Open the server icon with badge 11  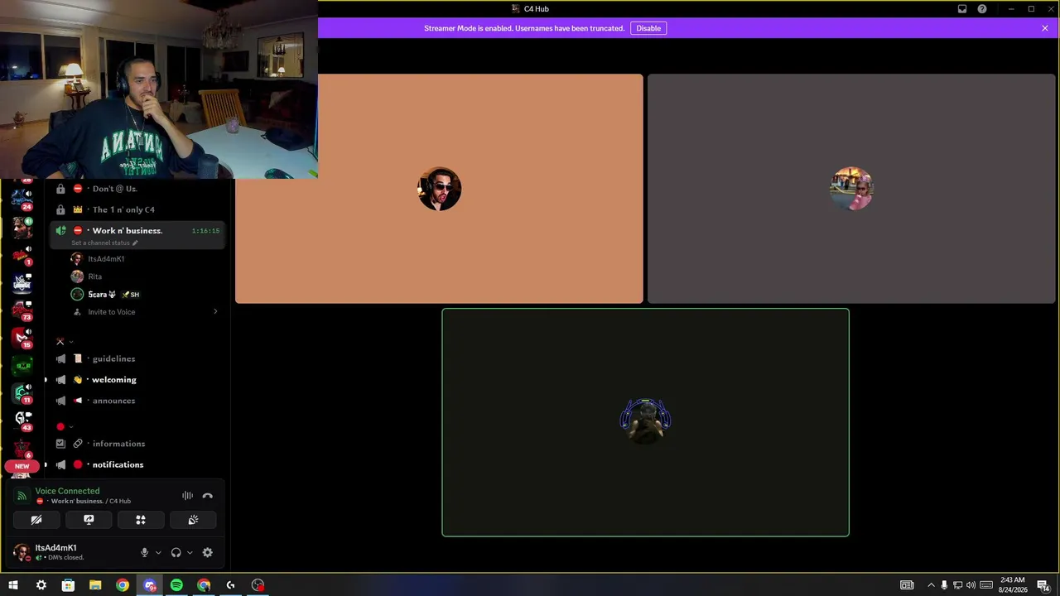click(22, 392)
